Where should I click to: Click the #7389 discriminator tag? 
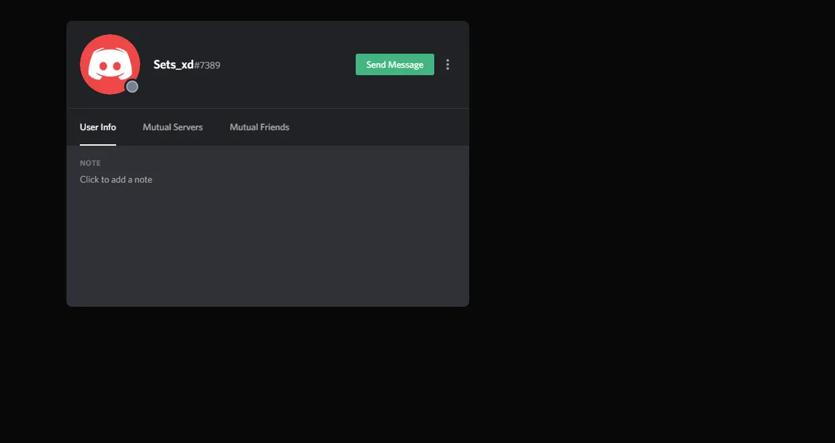click(x=207, y=65)
